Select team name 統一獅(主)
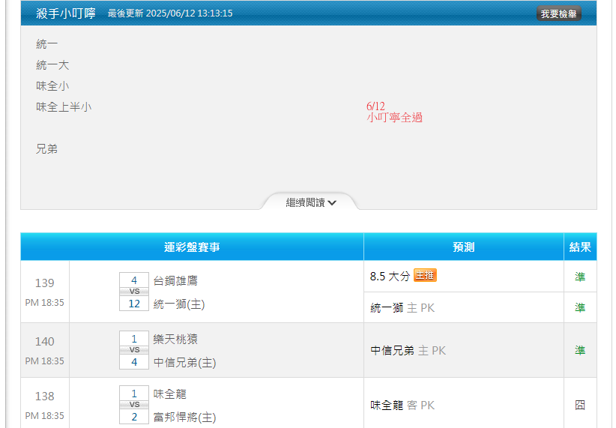This screenshot has width=616, height=428. coord(179,304)
